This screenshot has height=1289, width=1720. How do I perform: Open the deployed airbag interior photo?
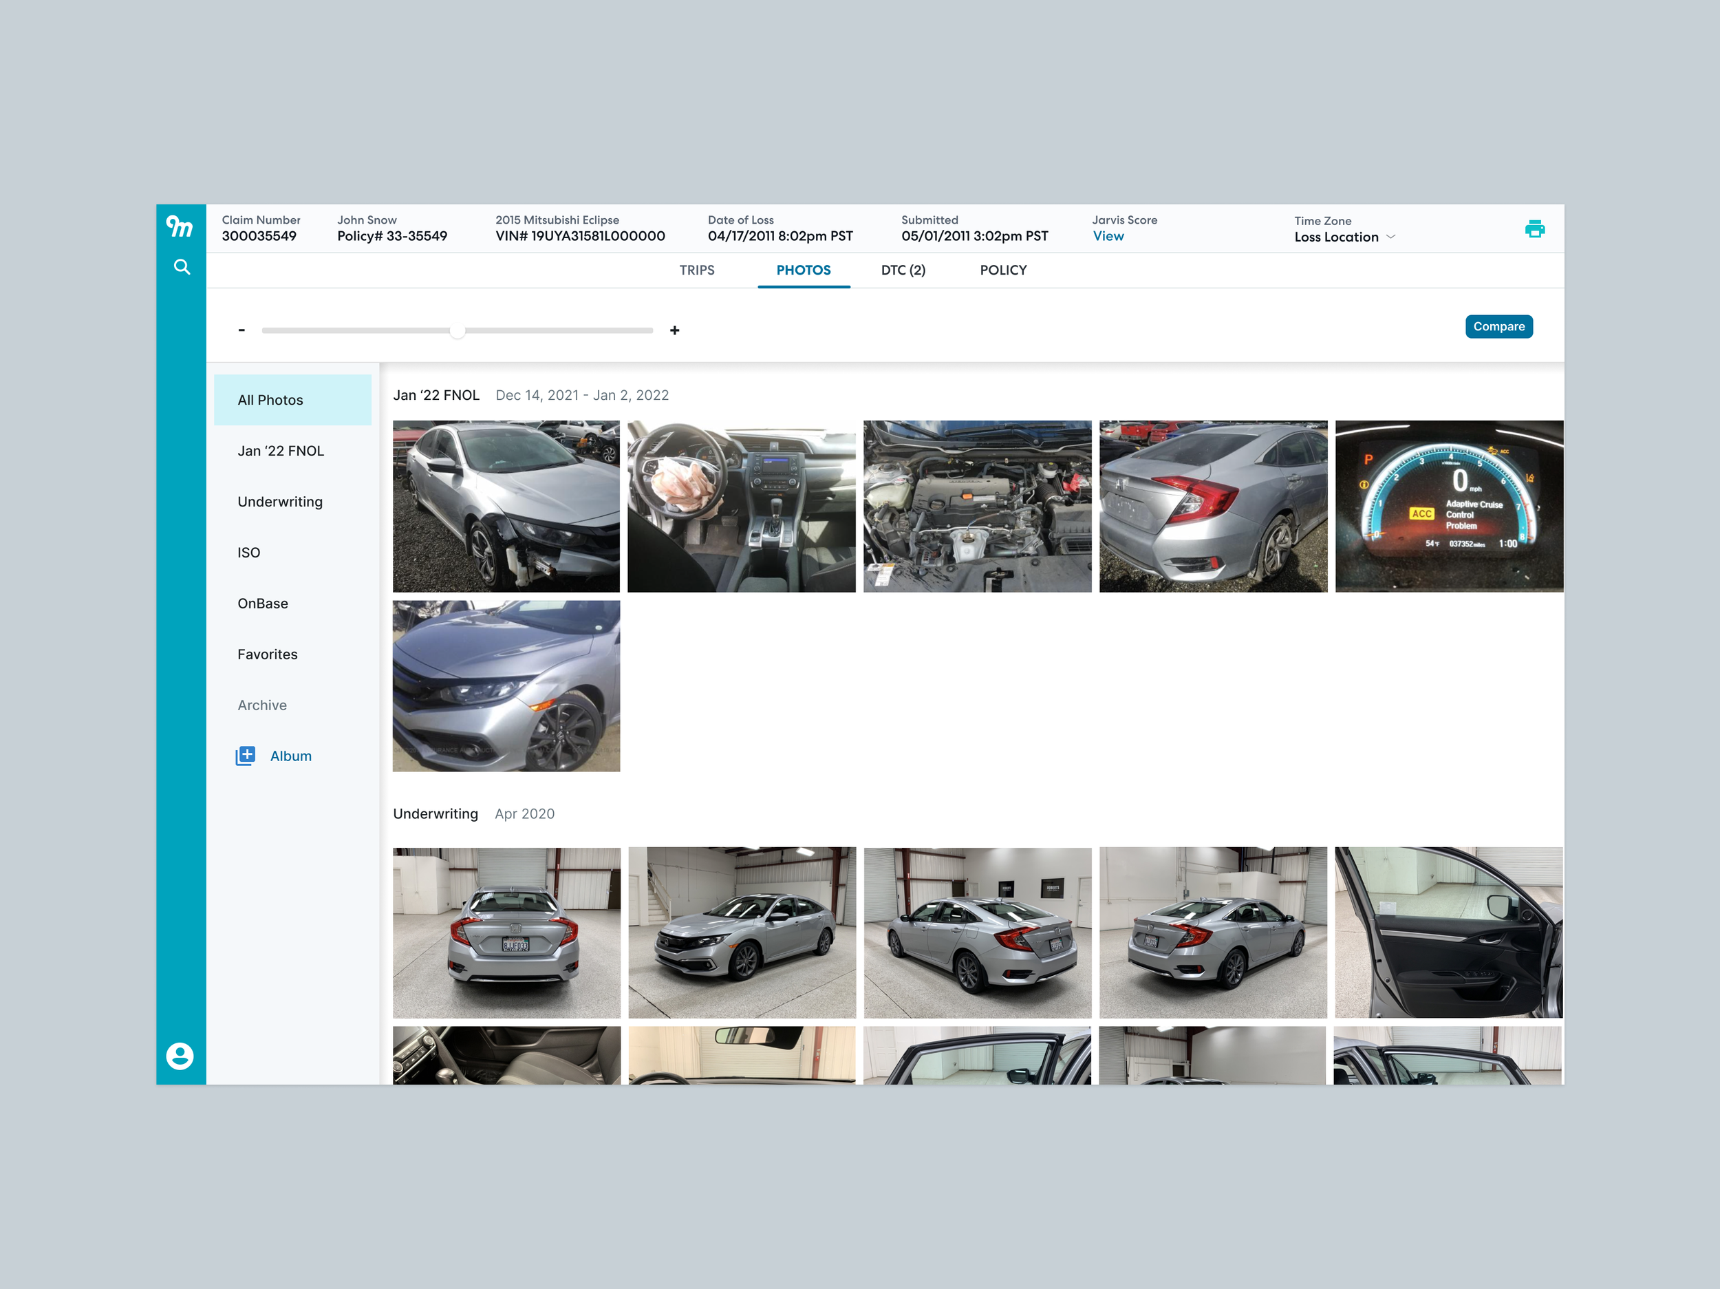click(741, 507)
